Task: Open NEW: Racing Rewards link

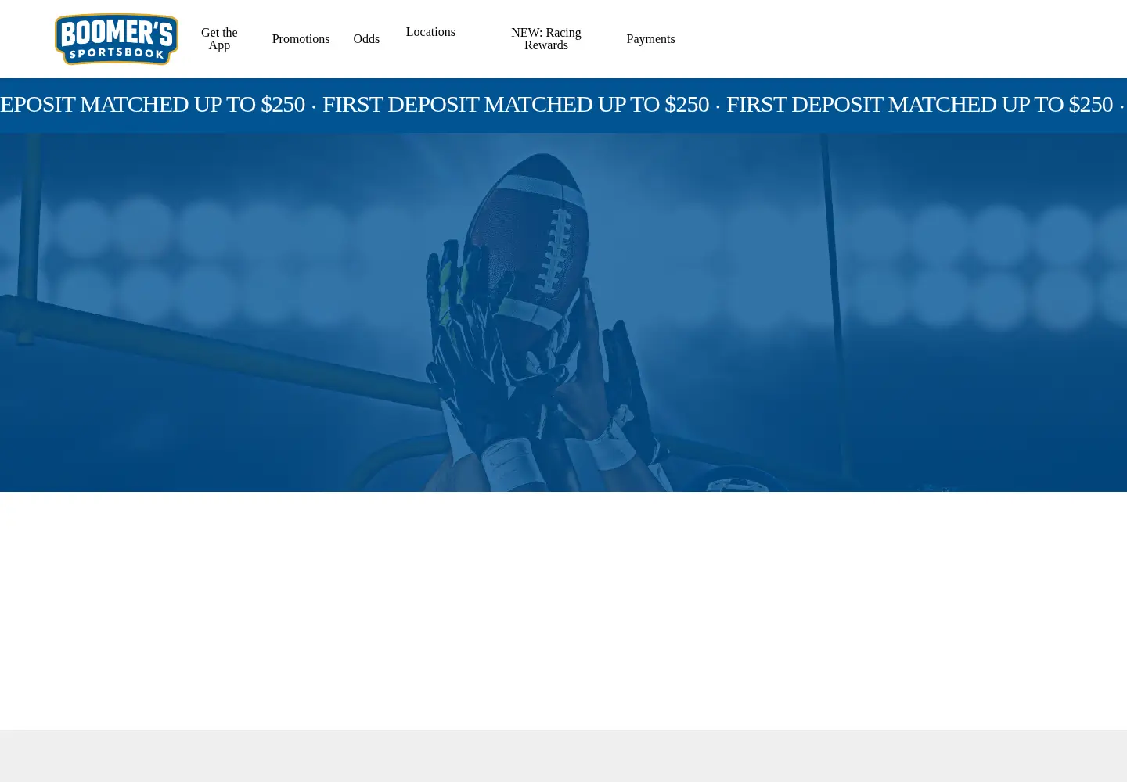Action: (x=546, y=39)
